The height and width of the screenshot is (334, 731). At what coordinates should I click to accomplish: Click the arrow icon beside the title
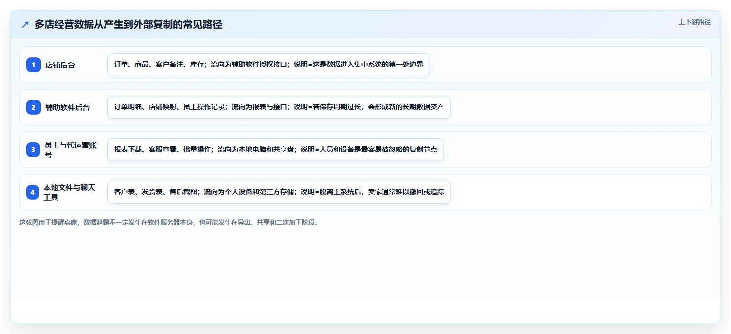tap(25, 25)
